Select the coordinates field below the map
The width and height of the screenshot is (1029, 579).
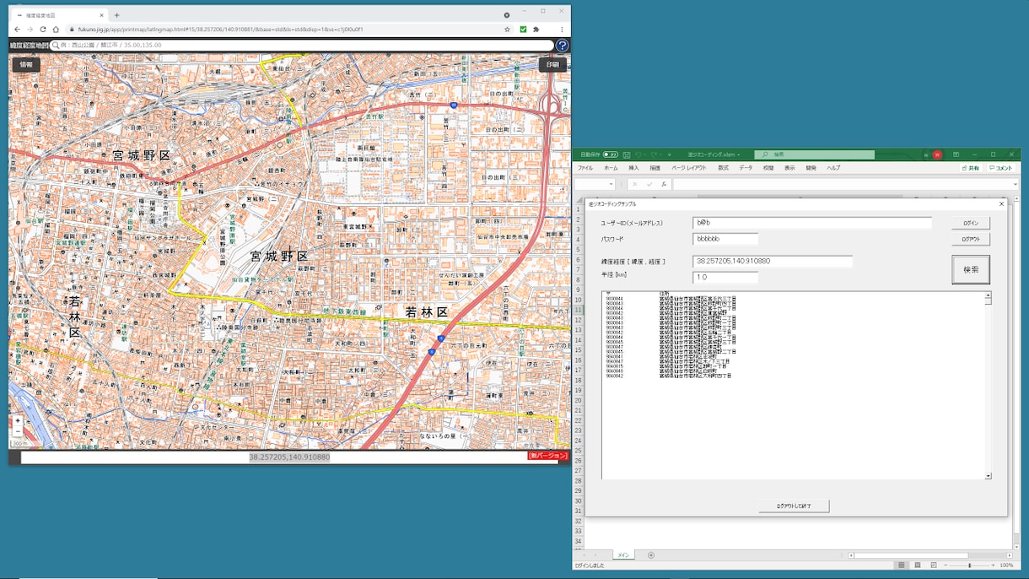pyautogui.click(x=289, y=457)
